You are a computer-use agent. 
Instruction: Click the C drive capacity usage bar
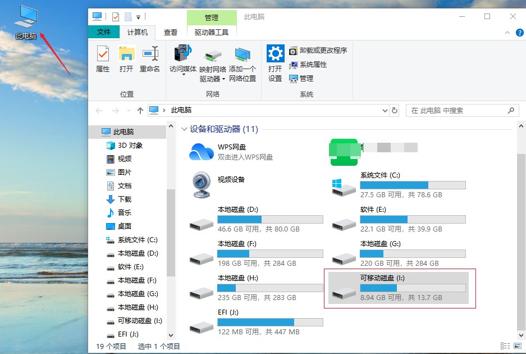point(413,185)
